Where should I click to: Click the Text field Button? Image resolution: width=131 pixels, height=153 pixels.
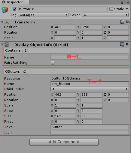[x=90, y=127]
